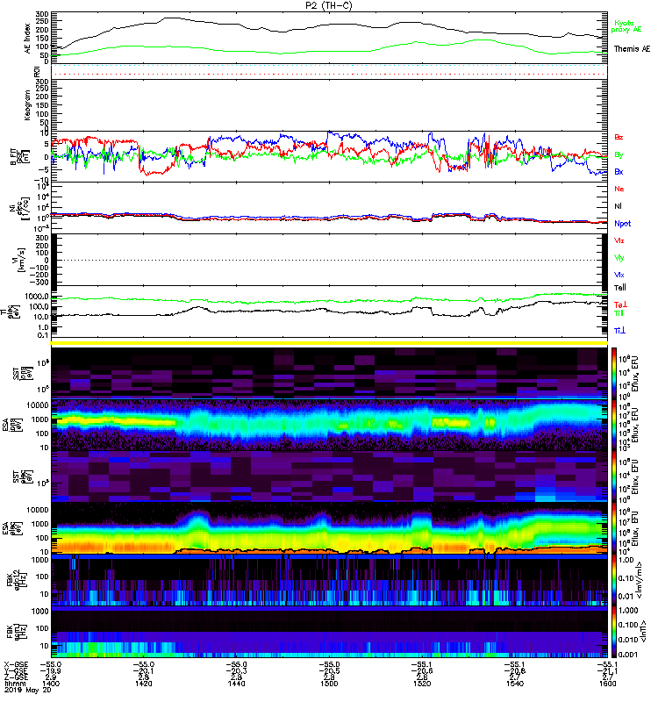Click the 1400 time tick label

(51, 684)
